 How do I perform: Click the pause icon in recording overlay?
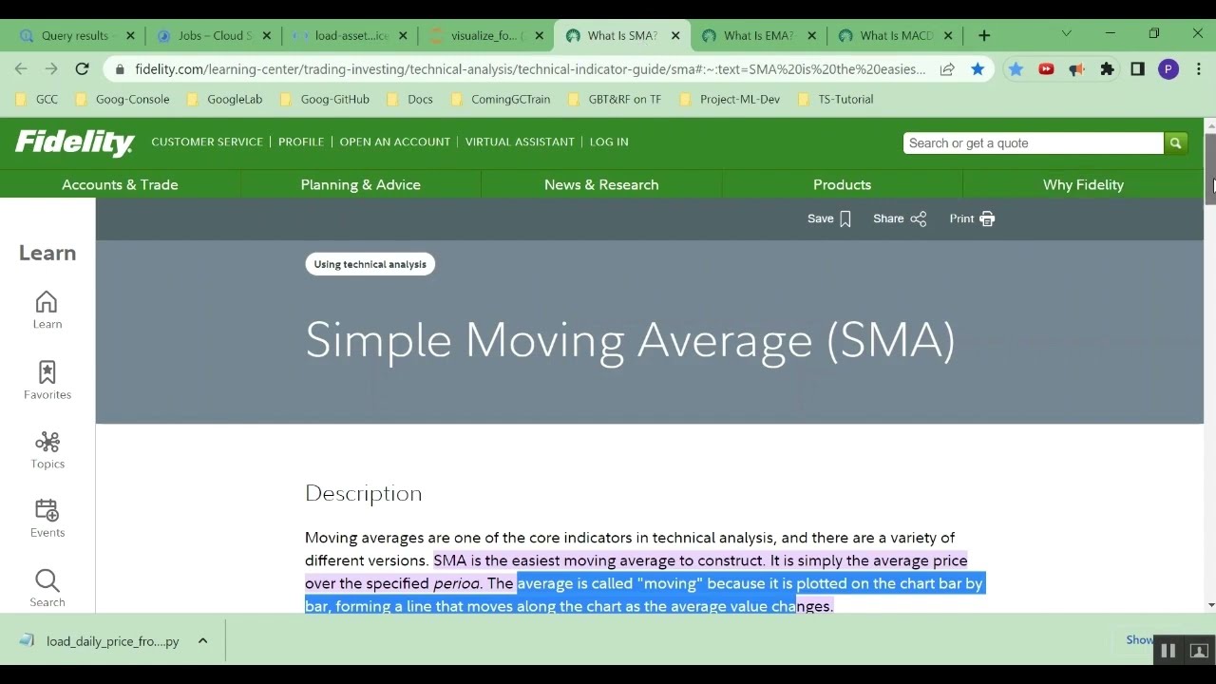[x=1168, y=651]
